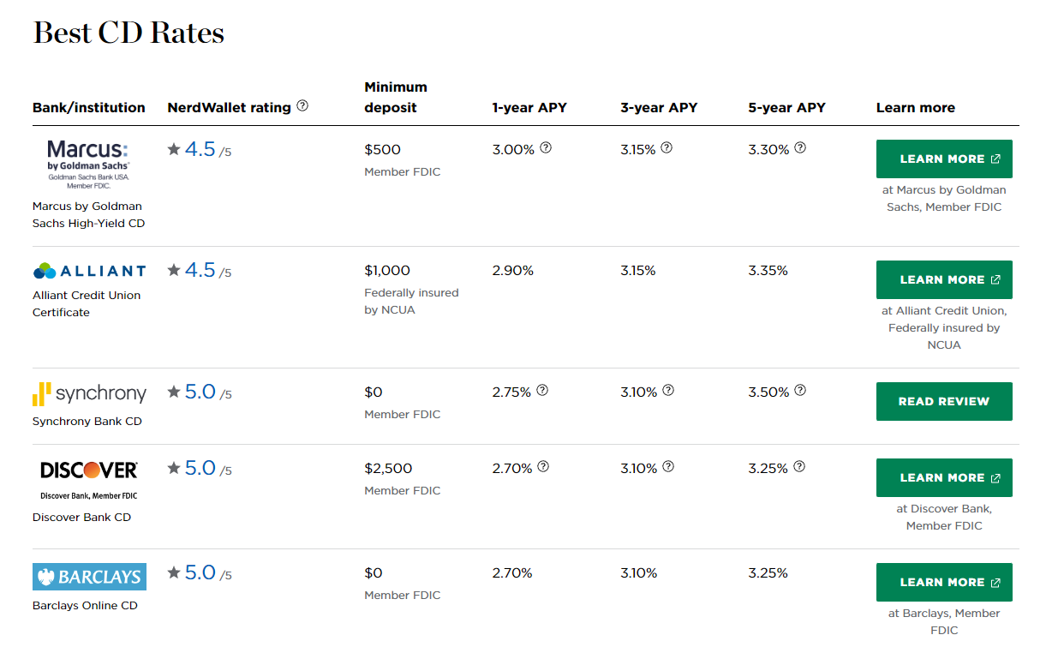
Task: Click the Alliant logo image
Action: click(89, 271)
